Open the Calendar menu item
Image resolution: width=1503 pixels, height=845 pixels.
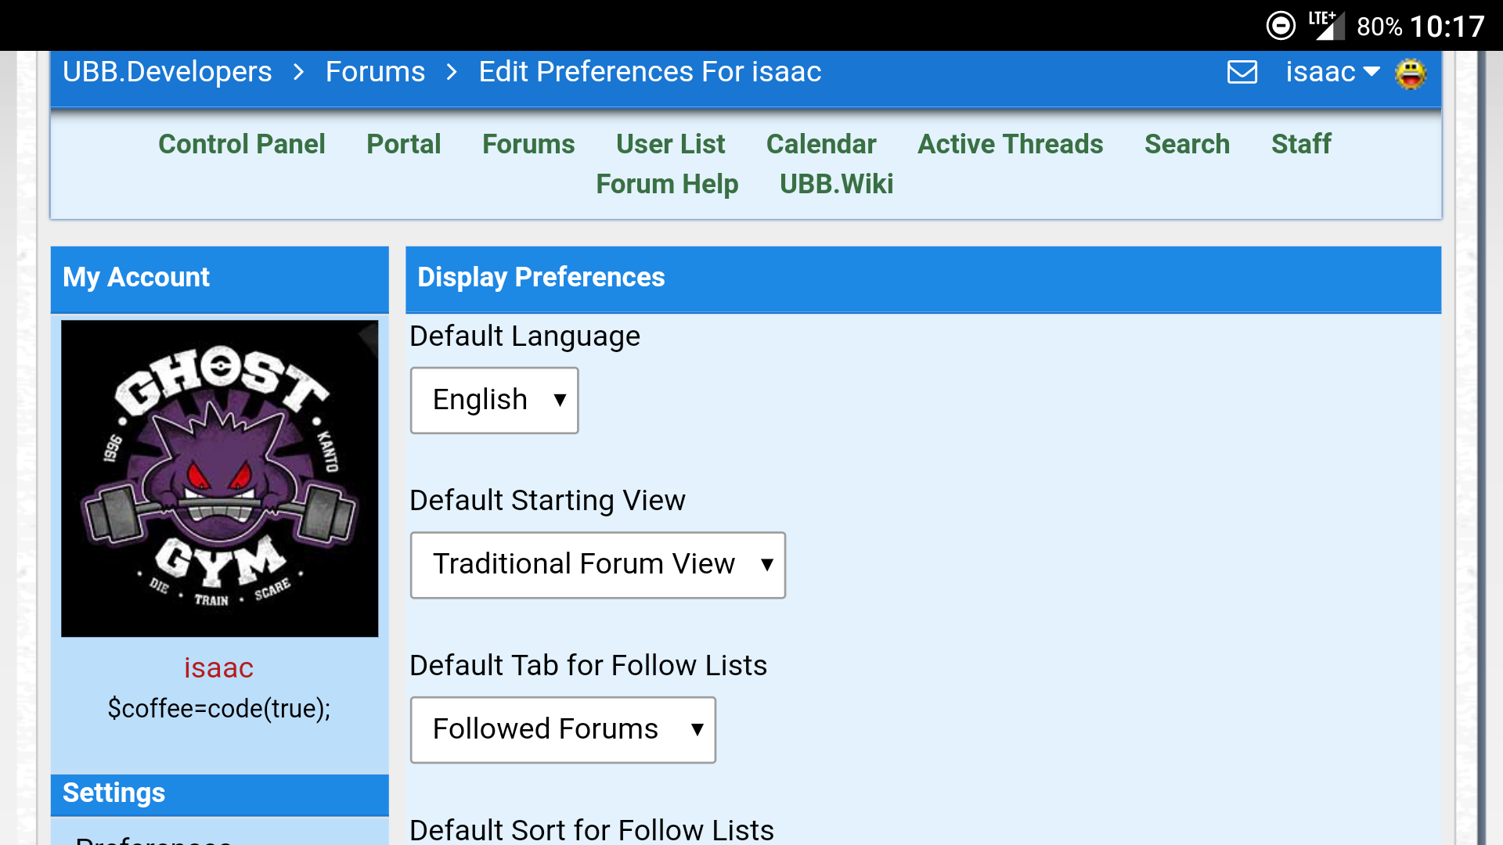[821, 144]
